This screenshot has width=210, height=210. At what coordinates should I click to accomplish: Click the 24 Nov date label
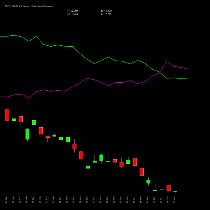[26, 199]
